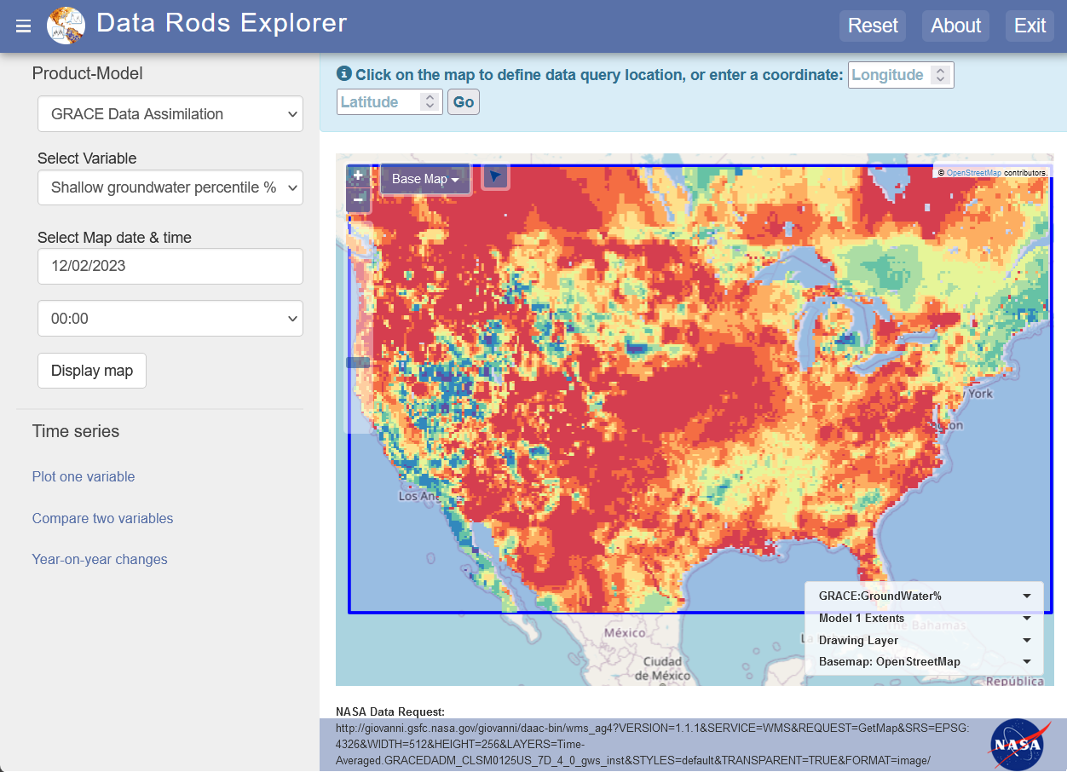Click the map zoom slider handle
Viewport: 1067px width, 772px height.
[358, 362]
